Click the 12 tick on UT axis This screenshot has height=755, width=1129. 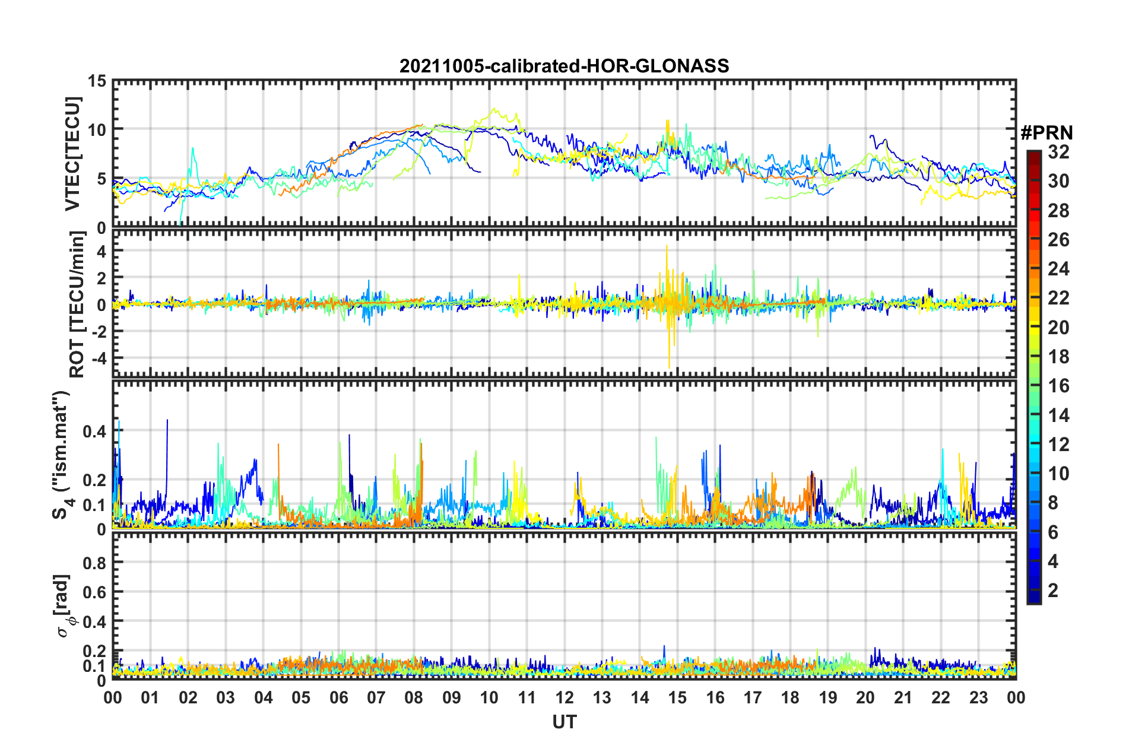[564, 697]
